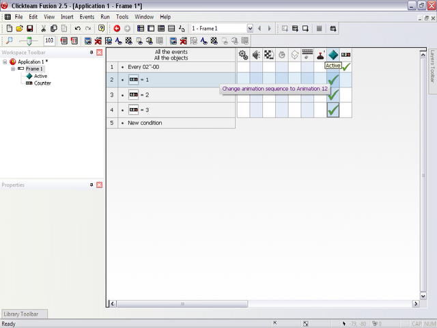Screen dimensions: 437x328
Task: Open Frame Editor toolbar icon
Action: coord(151,29)
